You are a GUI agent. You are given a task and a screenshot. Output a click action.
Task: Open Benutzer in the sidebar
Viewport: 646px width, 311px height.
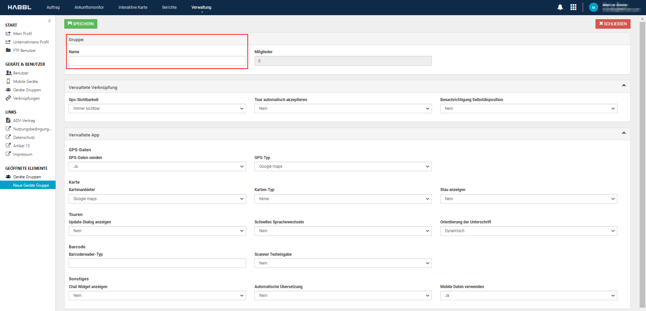21,73
